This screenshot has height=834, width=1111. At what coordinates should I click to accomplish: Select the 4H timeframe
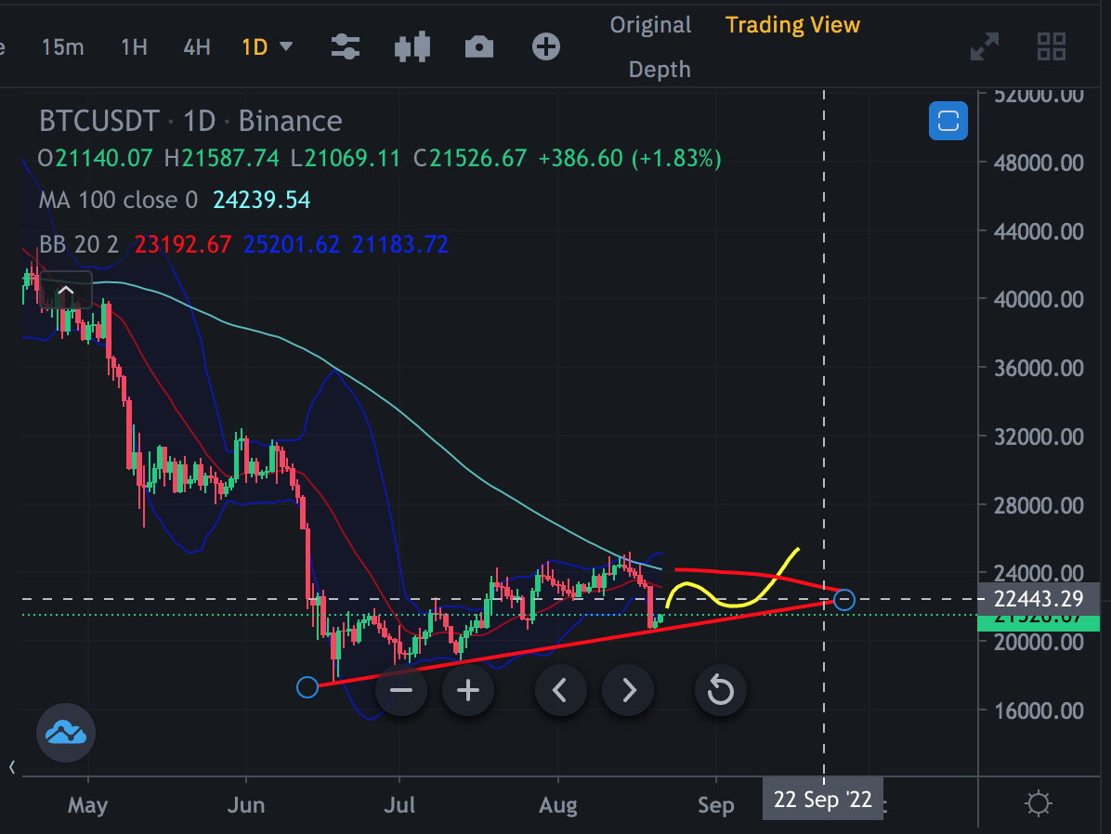[196, 46]
